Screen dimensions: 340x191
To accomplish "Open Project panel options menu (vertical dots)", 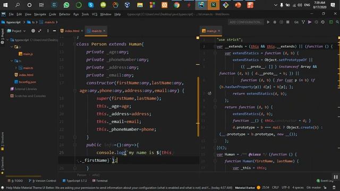I will 48,31.
